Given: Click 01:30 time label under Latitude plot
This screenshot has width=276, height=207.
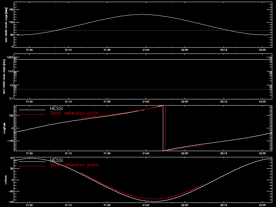Looking at the screenshot, I should [107, 205].
